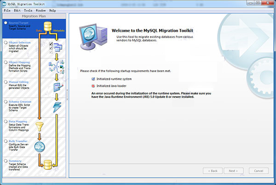Maximize the MySQL Migration Toolkit window

coord(258,3)
